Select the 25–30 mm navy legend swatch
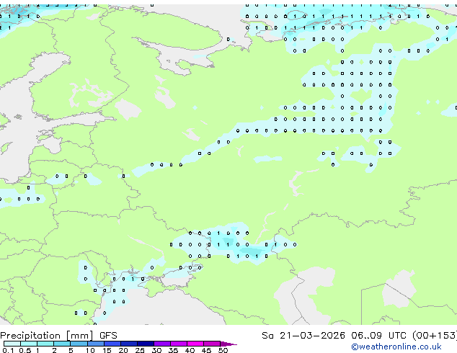This screenshot has width=457, height=353. (x=146, y=344)
